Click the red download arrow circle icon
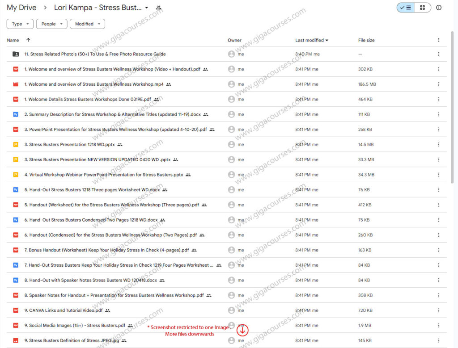Viewport: 458px width, 348px height. coord(242,331)
